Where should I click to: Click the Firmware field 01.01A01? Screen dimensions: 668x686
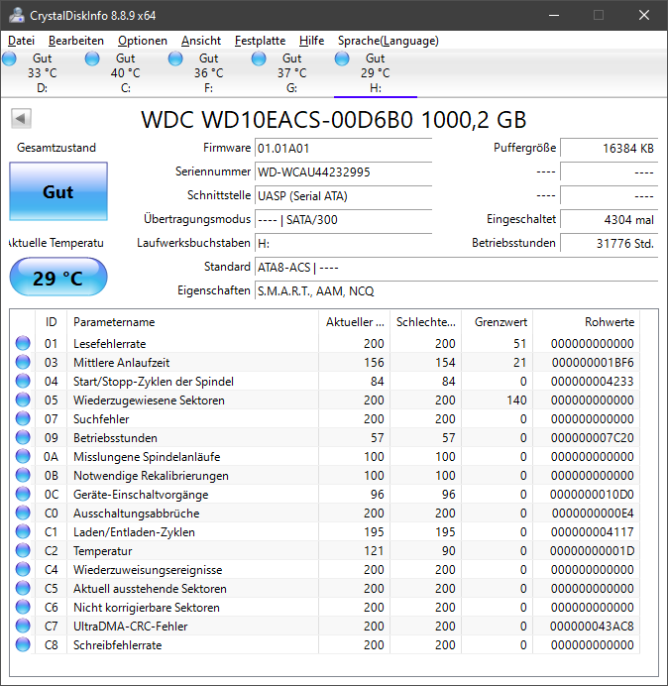point(343,149)
